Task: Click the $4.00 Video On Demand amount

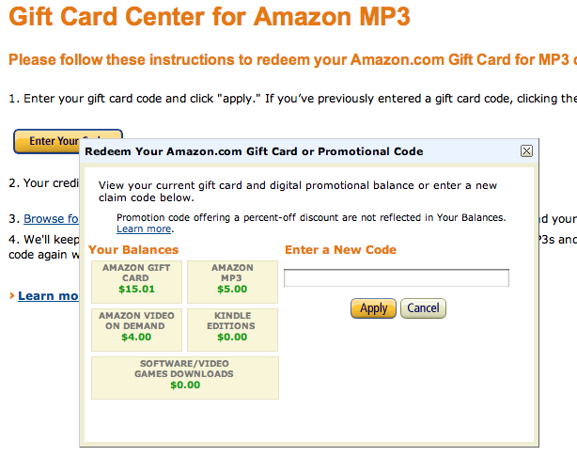Action: [x=136, y=337]
